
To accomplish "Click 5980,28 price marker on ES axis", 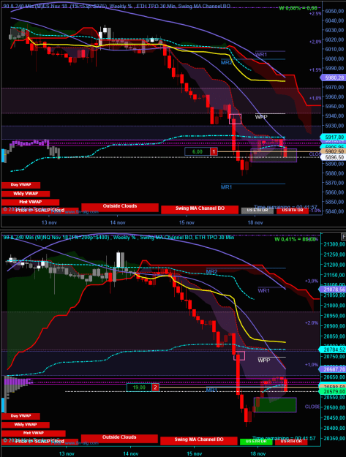I will coord(333,78).
